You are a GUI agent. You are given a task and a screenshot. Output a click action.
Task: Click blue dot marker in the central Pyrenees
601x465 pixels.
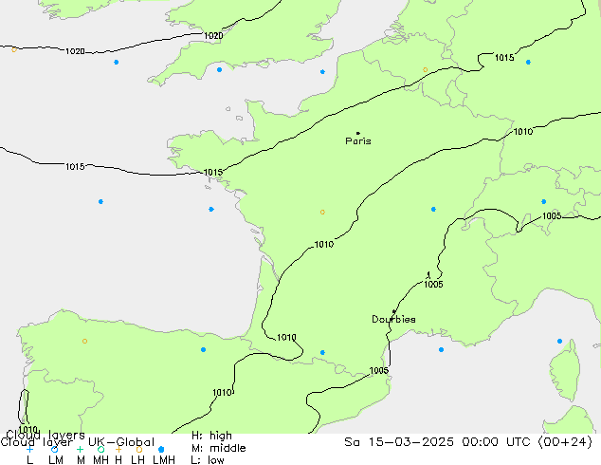(322, 352)
